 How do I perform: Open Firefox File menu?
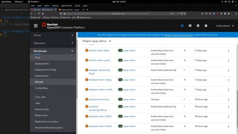pyautogui.click(x=33, y=6)
